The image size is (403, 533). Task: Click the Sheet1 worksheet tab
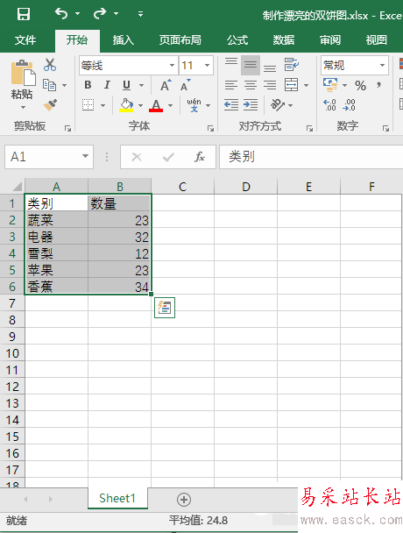coord(117,498)
